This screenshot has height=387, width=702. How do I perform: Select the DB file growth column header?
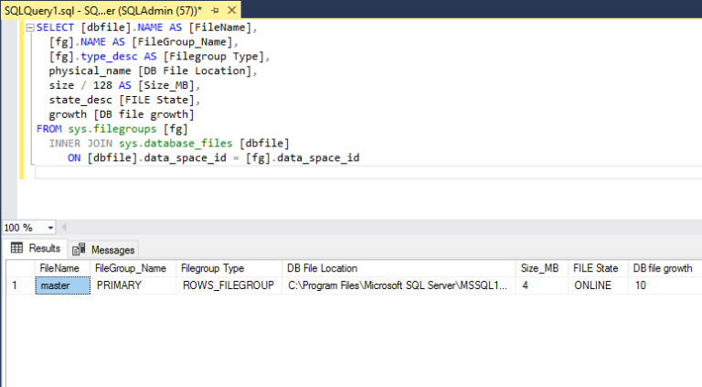click(665, 268)
